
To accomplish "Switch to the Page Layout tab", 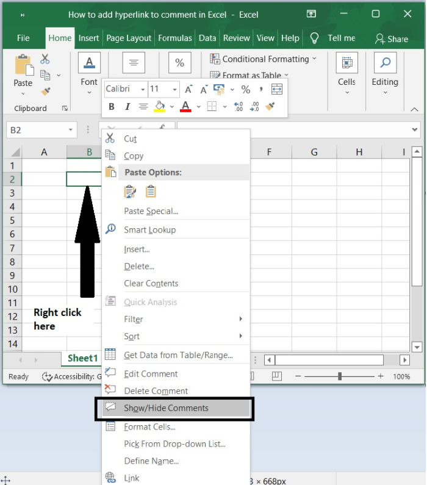I will [129, 38].
